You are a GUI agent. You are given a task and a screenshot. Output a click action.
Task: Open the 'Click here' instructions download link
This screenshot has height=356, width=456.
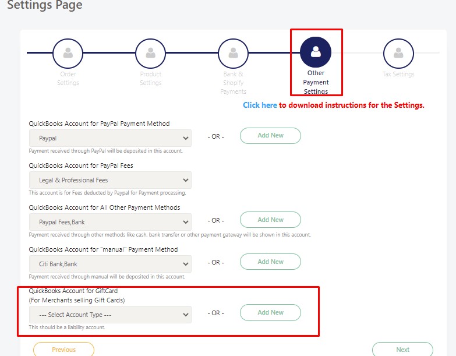[x=260, y=105]
